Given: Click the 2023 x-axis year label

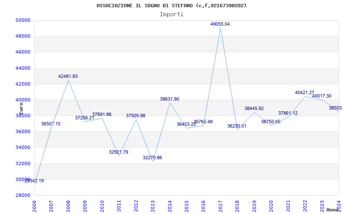Looking at the screenshot, I should click(x=322, y=206).
